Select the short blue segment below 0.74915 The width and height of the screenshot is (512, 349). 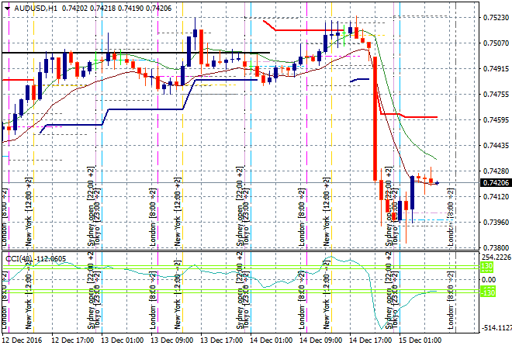(x=359, y=79)
